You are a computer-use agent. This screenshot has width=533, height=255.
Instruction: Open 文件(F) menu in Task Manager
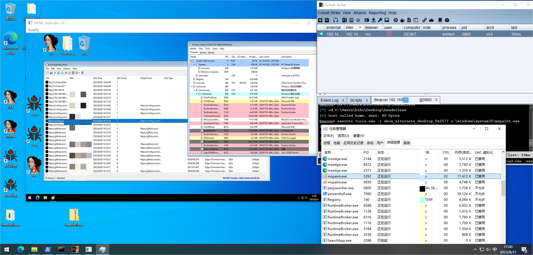pos(328,136)
